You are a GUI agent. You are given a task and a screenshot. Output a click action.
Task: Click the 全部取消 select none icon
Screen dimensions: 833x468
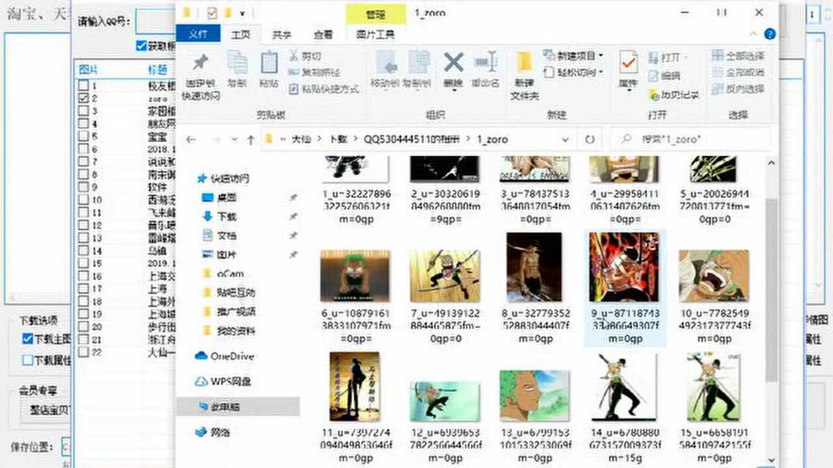[x=717, y=72]
